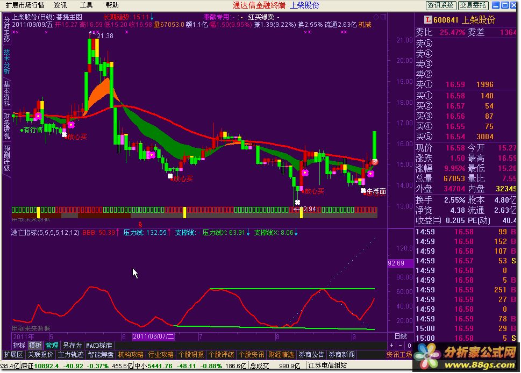Image resolution: width=521 pixels, height=373 pixels.
Task: Open the 关联报价 tab
Action: [40, 355]
